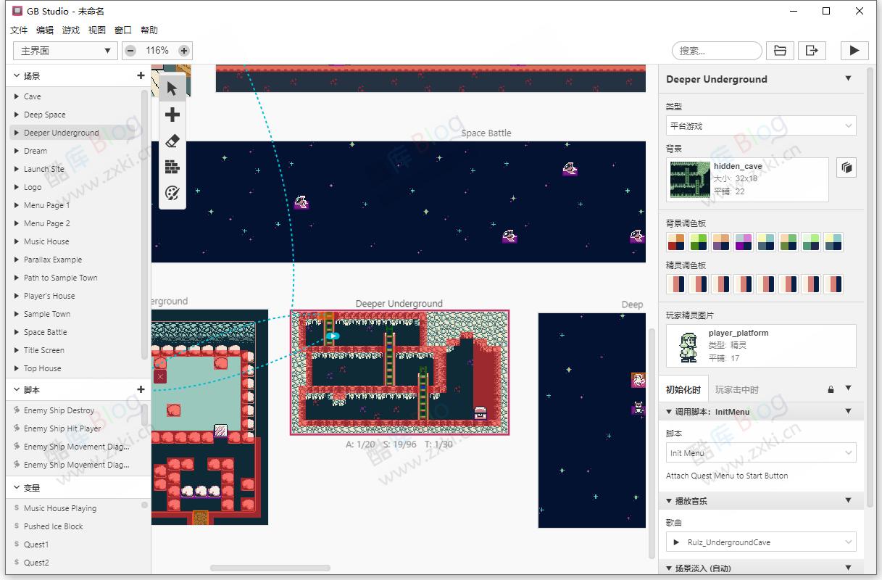Click the copy icon beside hidden_cave background
The image size is (882, 580).
[x=846, y=167]
